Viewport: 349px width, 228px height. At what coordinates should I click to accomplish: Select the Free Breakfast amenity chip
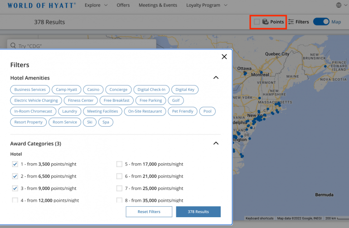pos(116,100)
